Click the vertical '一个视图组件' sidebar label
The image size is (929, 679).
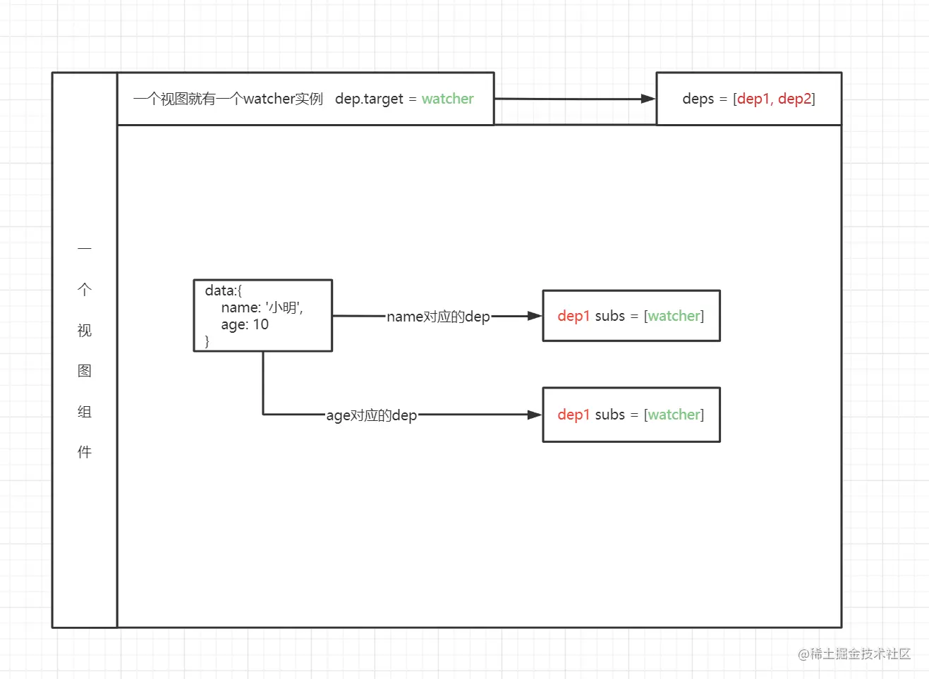[x=85, y=350]
